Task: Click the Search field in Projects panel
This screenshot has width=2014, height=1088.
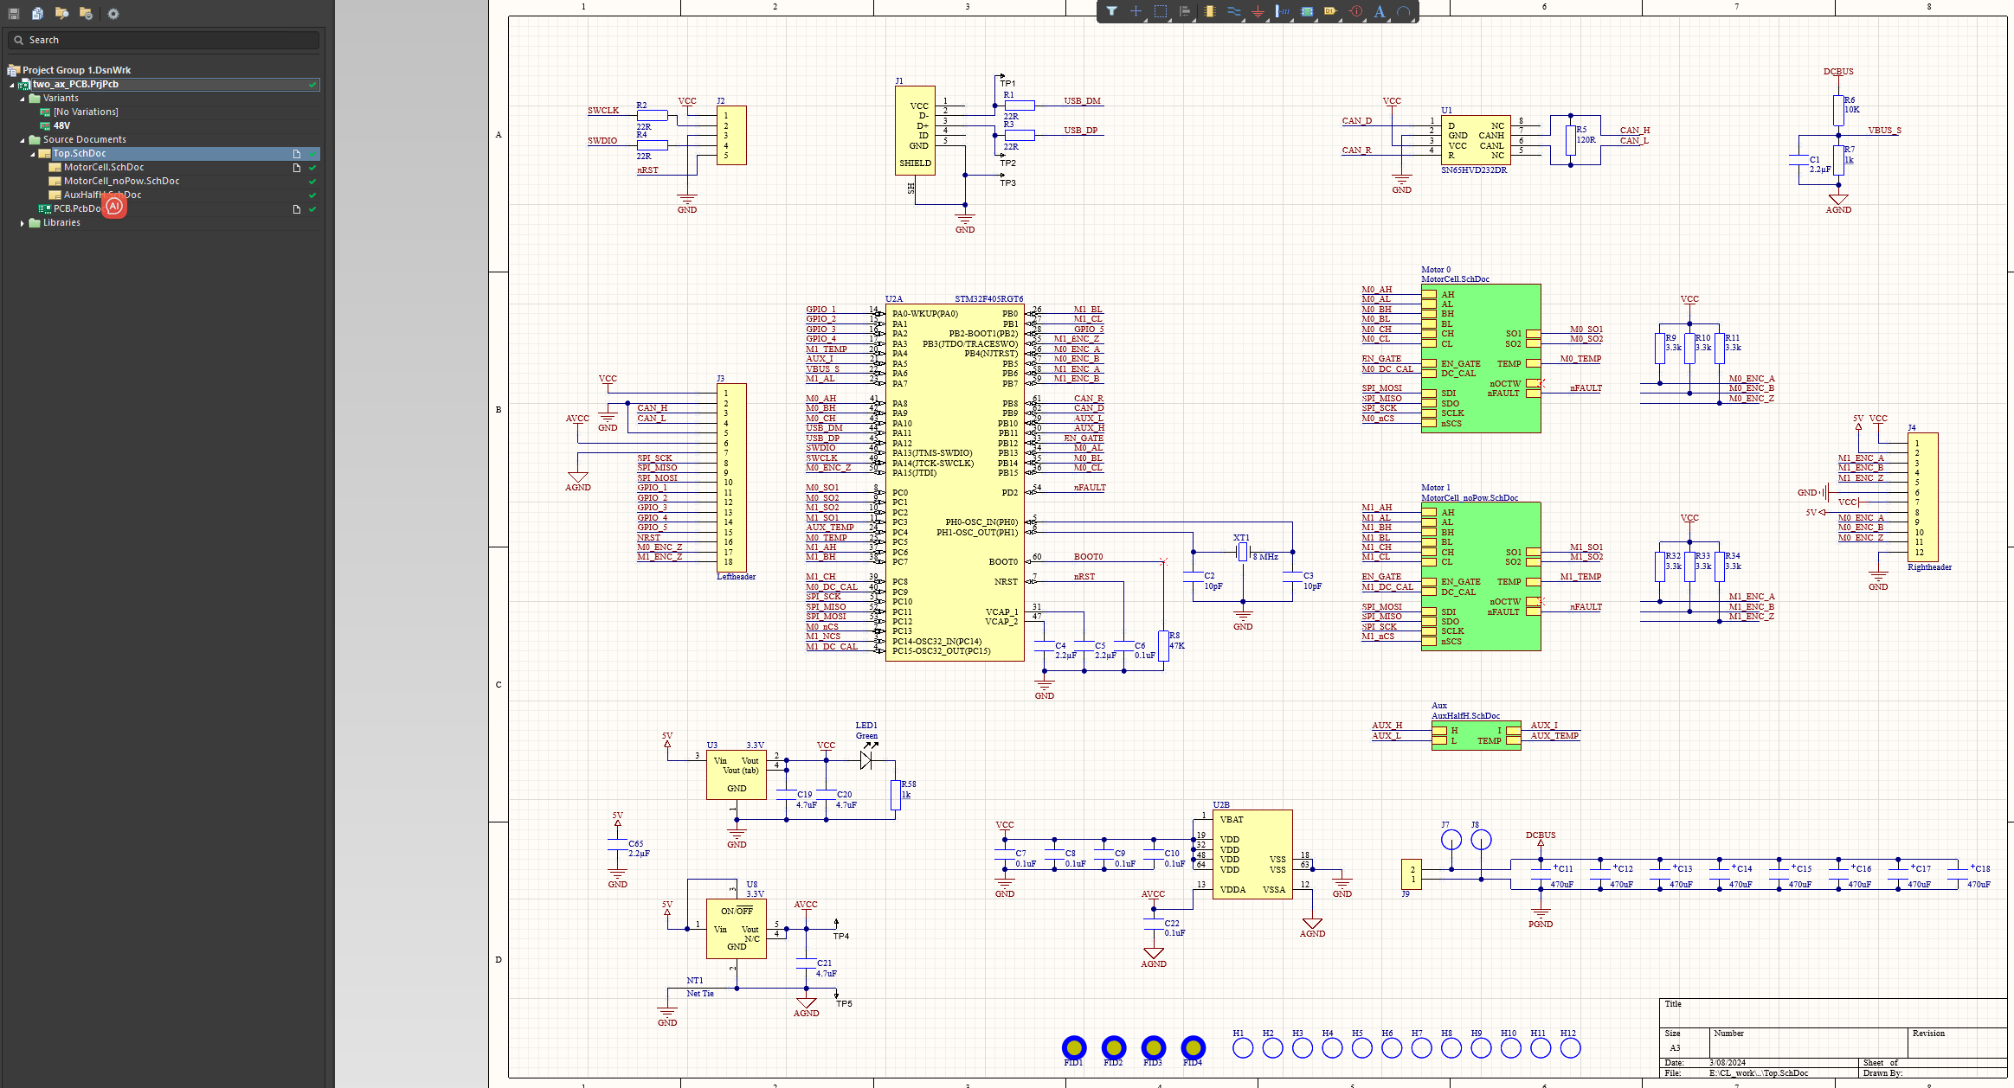Action: (164, 40)
